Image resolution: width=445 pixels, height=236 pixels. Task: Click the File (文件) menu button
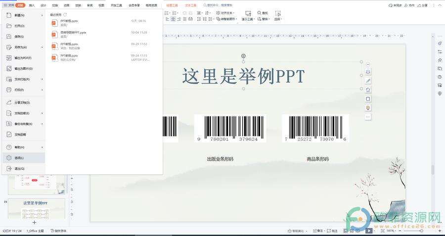coord(8,5)
